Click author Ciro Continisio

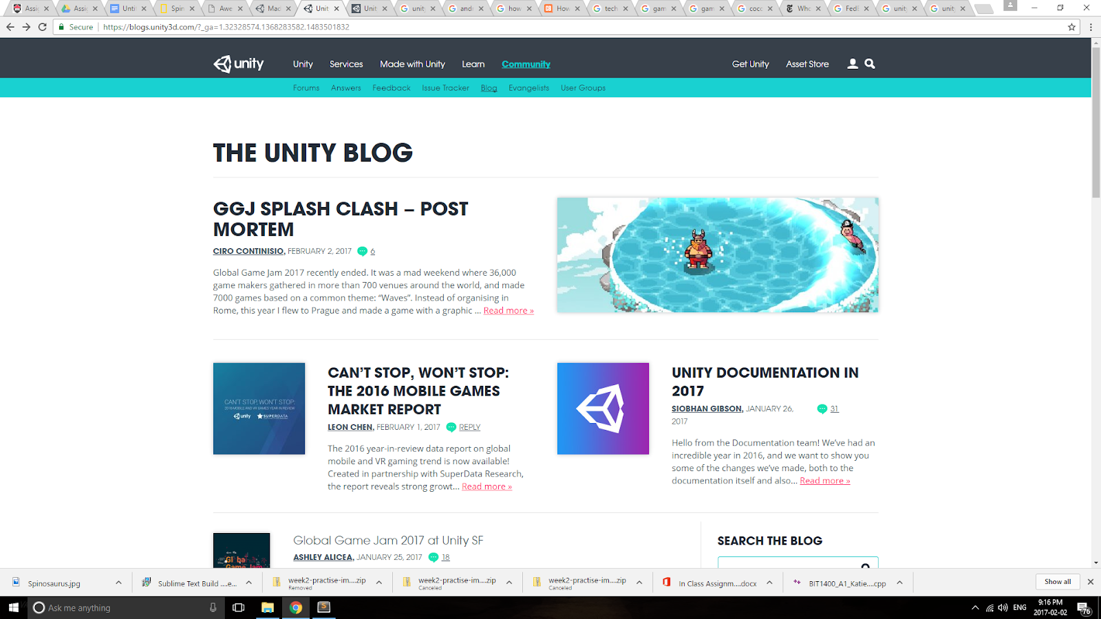click(248, 251)
